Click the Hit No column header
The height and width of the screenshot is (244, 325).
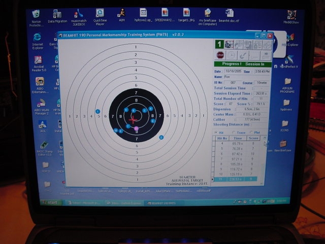pos(222,138)
